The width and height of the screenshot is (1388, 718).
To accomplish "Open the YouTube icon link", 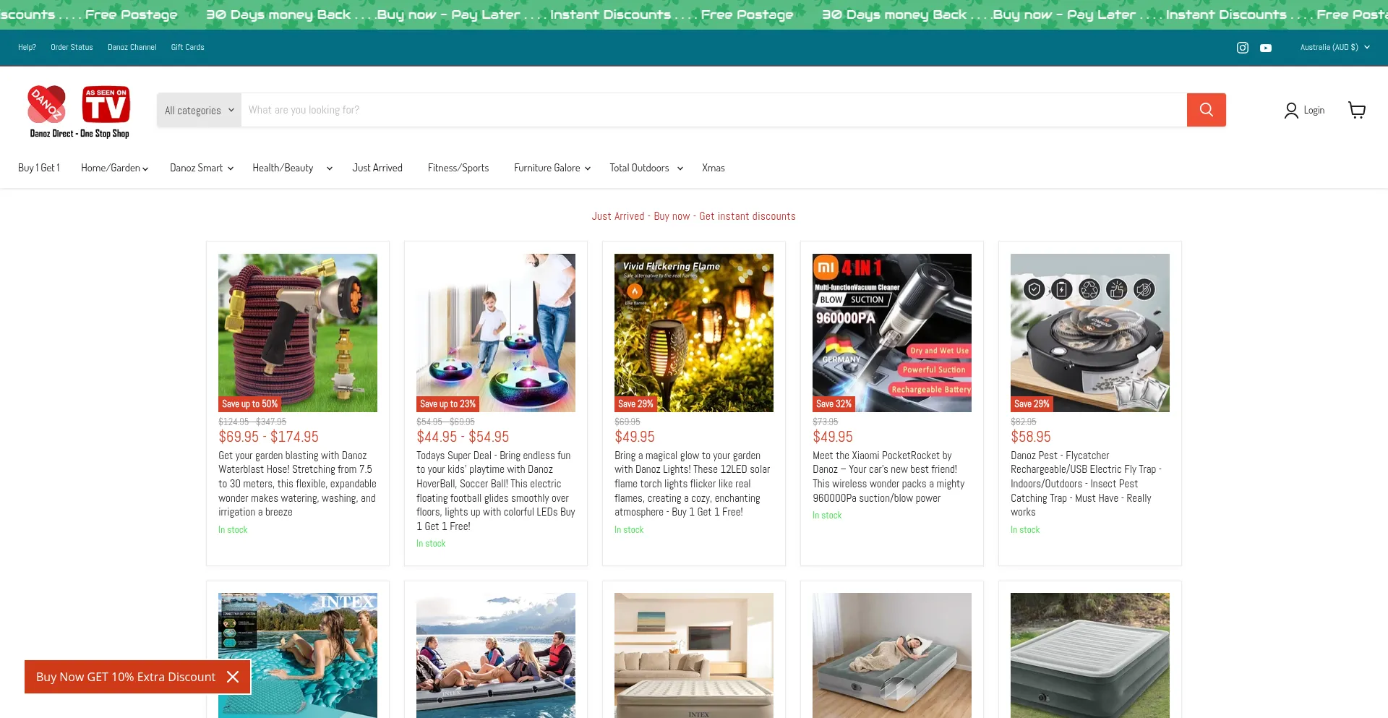I will (1266, 48).
